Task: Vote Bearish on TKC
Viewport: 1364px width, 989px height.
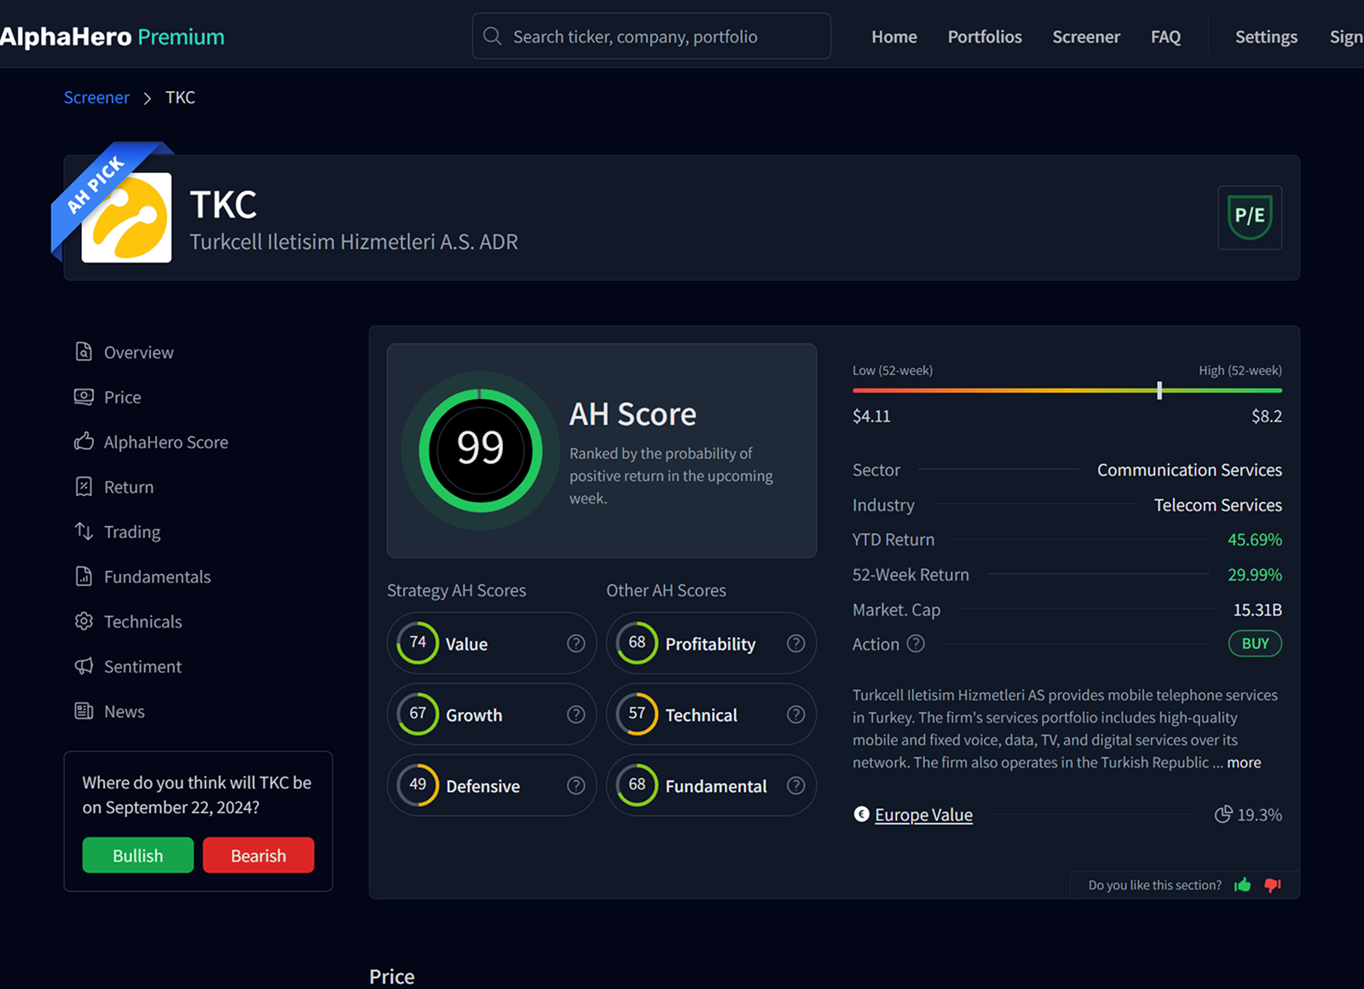Action: (258, 855)
